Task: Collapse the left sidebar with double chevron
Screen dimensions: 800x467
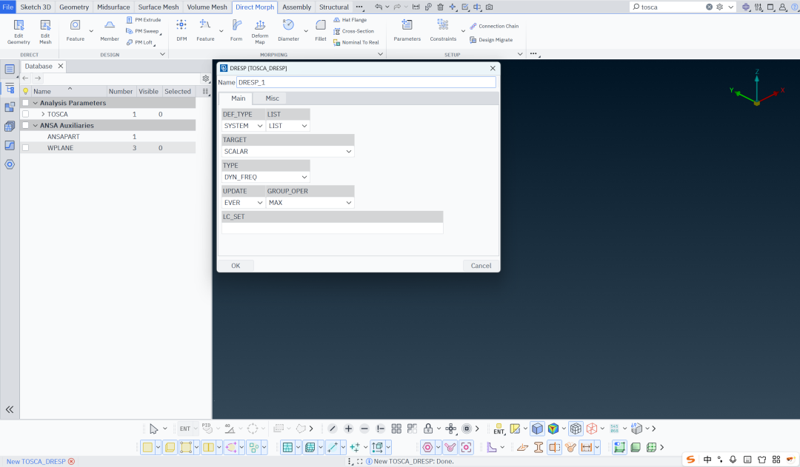Action: click(x=9, y=409)
